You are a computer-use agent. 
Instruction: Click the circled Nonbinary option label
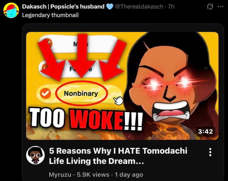tap(81, 93)
